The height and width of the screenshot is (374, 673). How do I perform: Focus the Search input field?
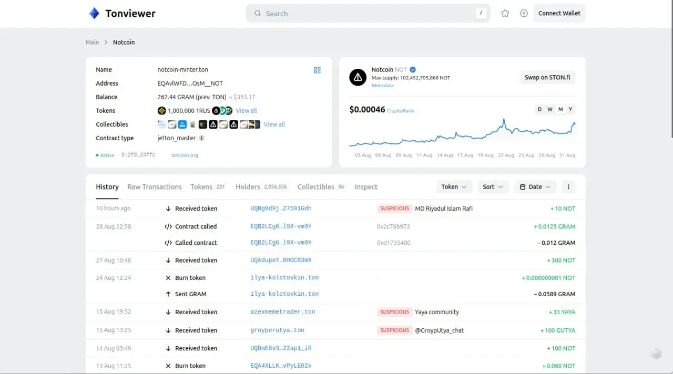[368, 14]
